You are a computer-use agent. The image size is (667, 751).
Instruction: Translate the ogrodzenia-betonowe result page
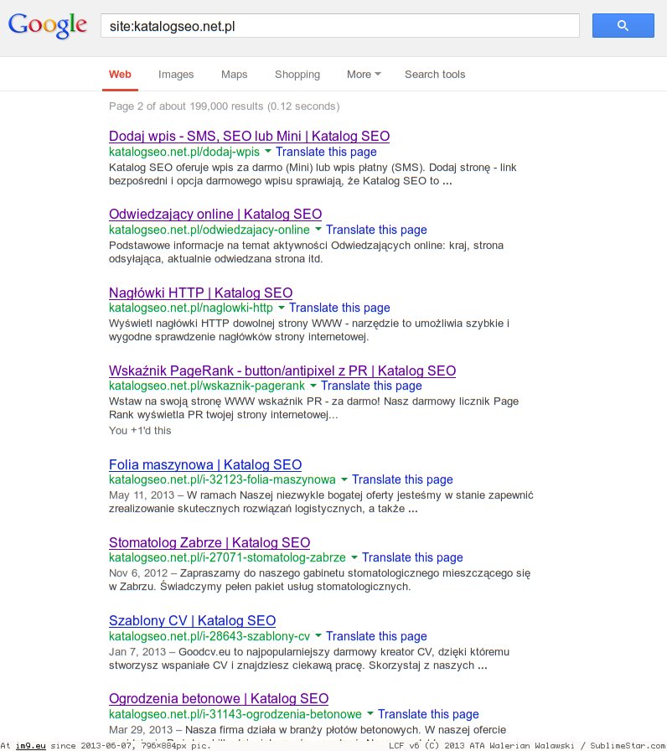point(428,715)
